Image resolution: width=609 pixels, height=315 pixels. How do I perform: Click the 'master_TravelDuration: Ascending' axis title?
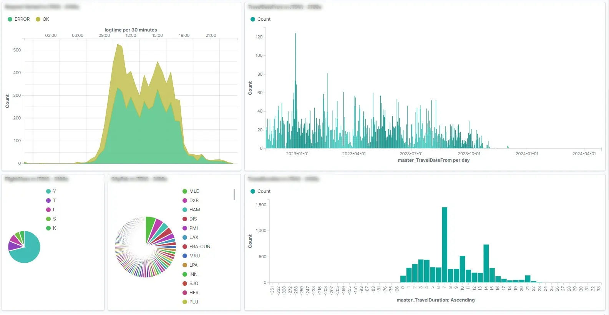coord(435,300)
